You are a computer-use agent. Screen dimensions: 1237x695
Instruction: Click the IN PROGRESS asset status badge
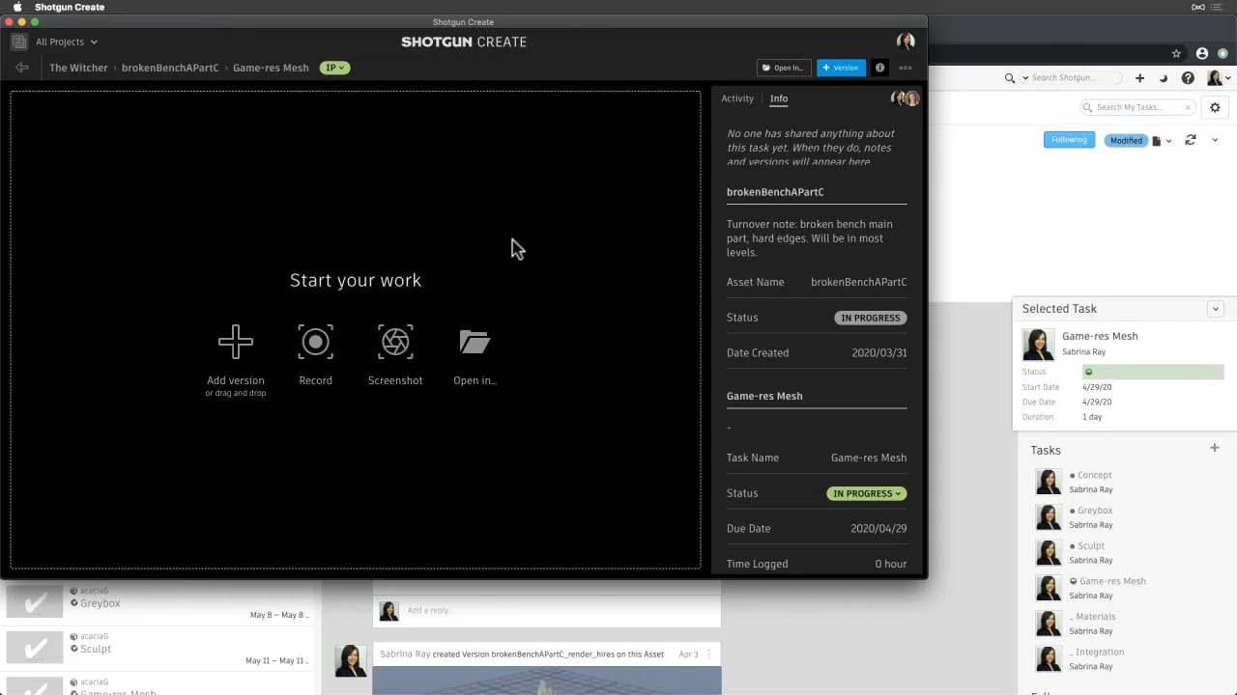(x=871, y=318)
